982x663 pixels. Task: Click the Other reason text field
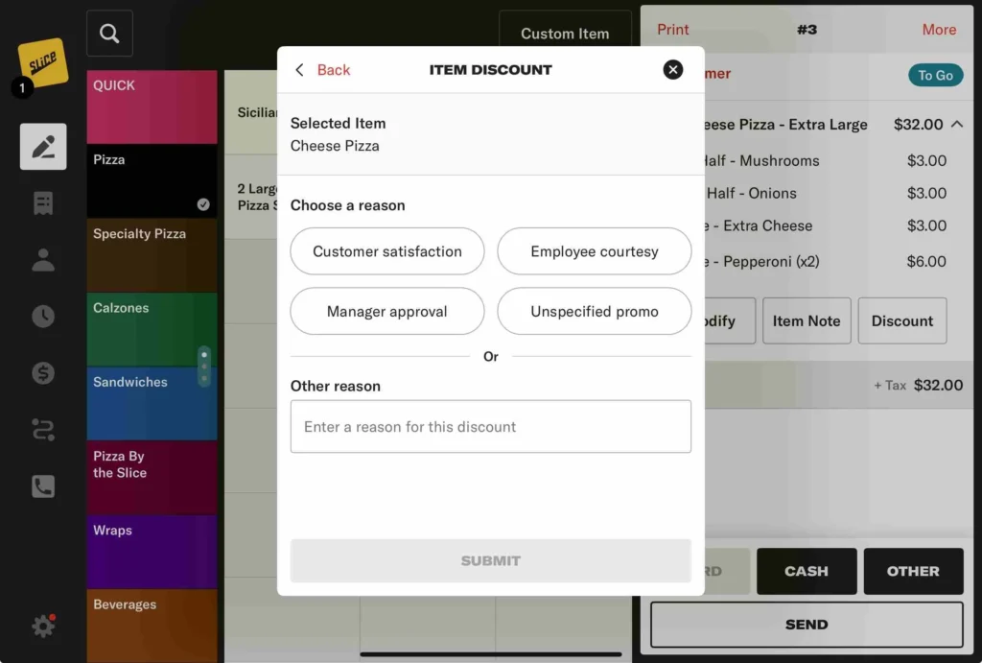[x=490, y=427]
